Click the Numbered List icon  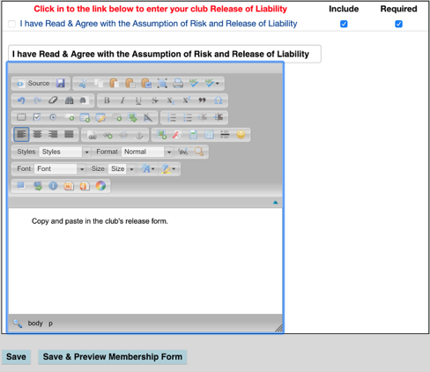[171, 117]
